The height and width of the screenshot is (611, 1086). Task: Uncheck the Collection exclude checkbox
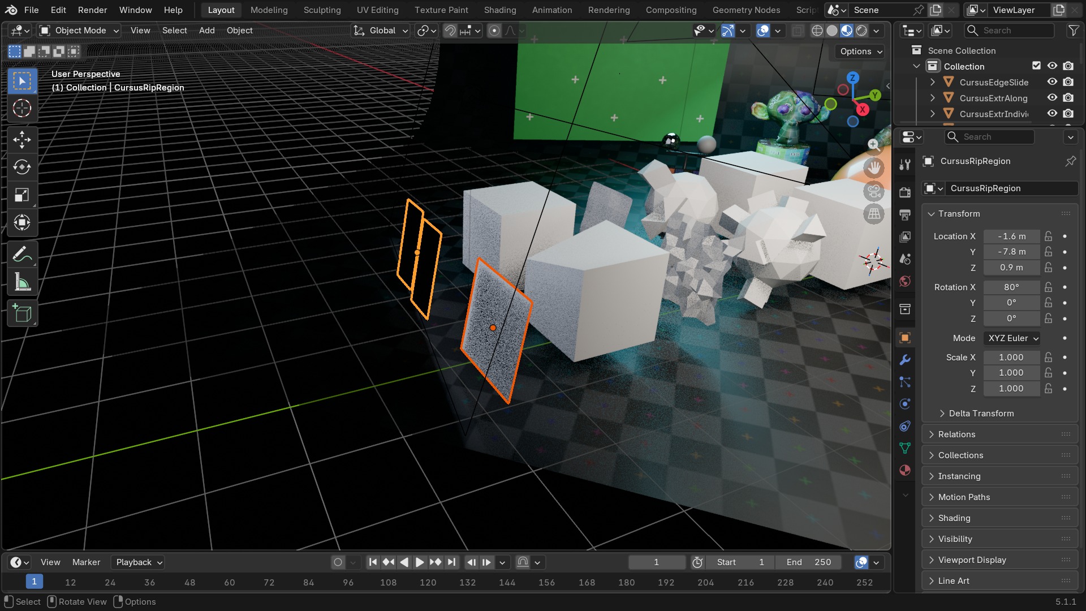click(x=1036, y=66)
